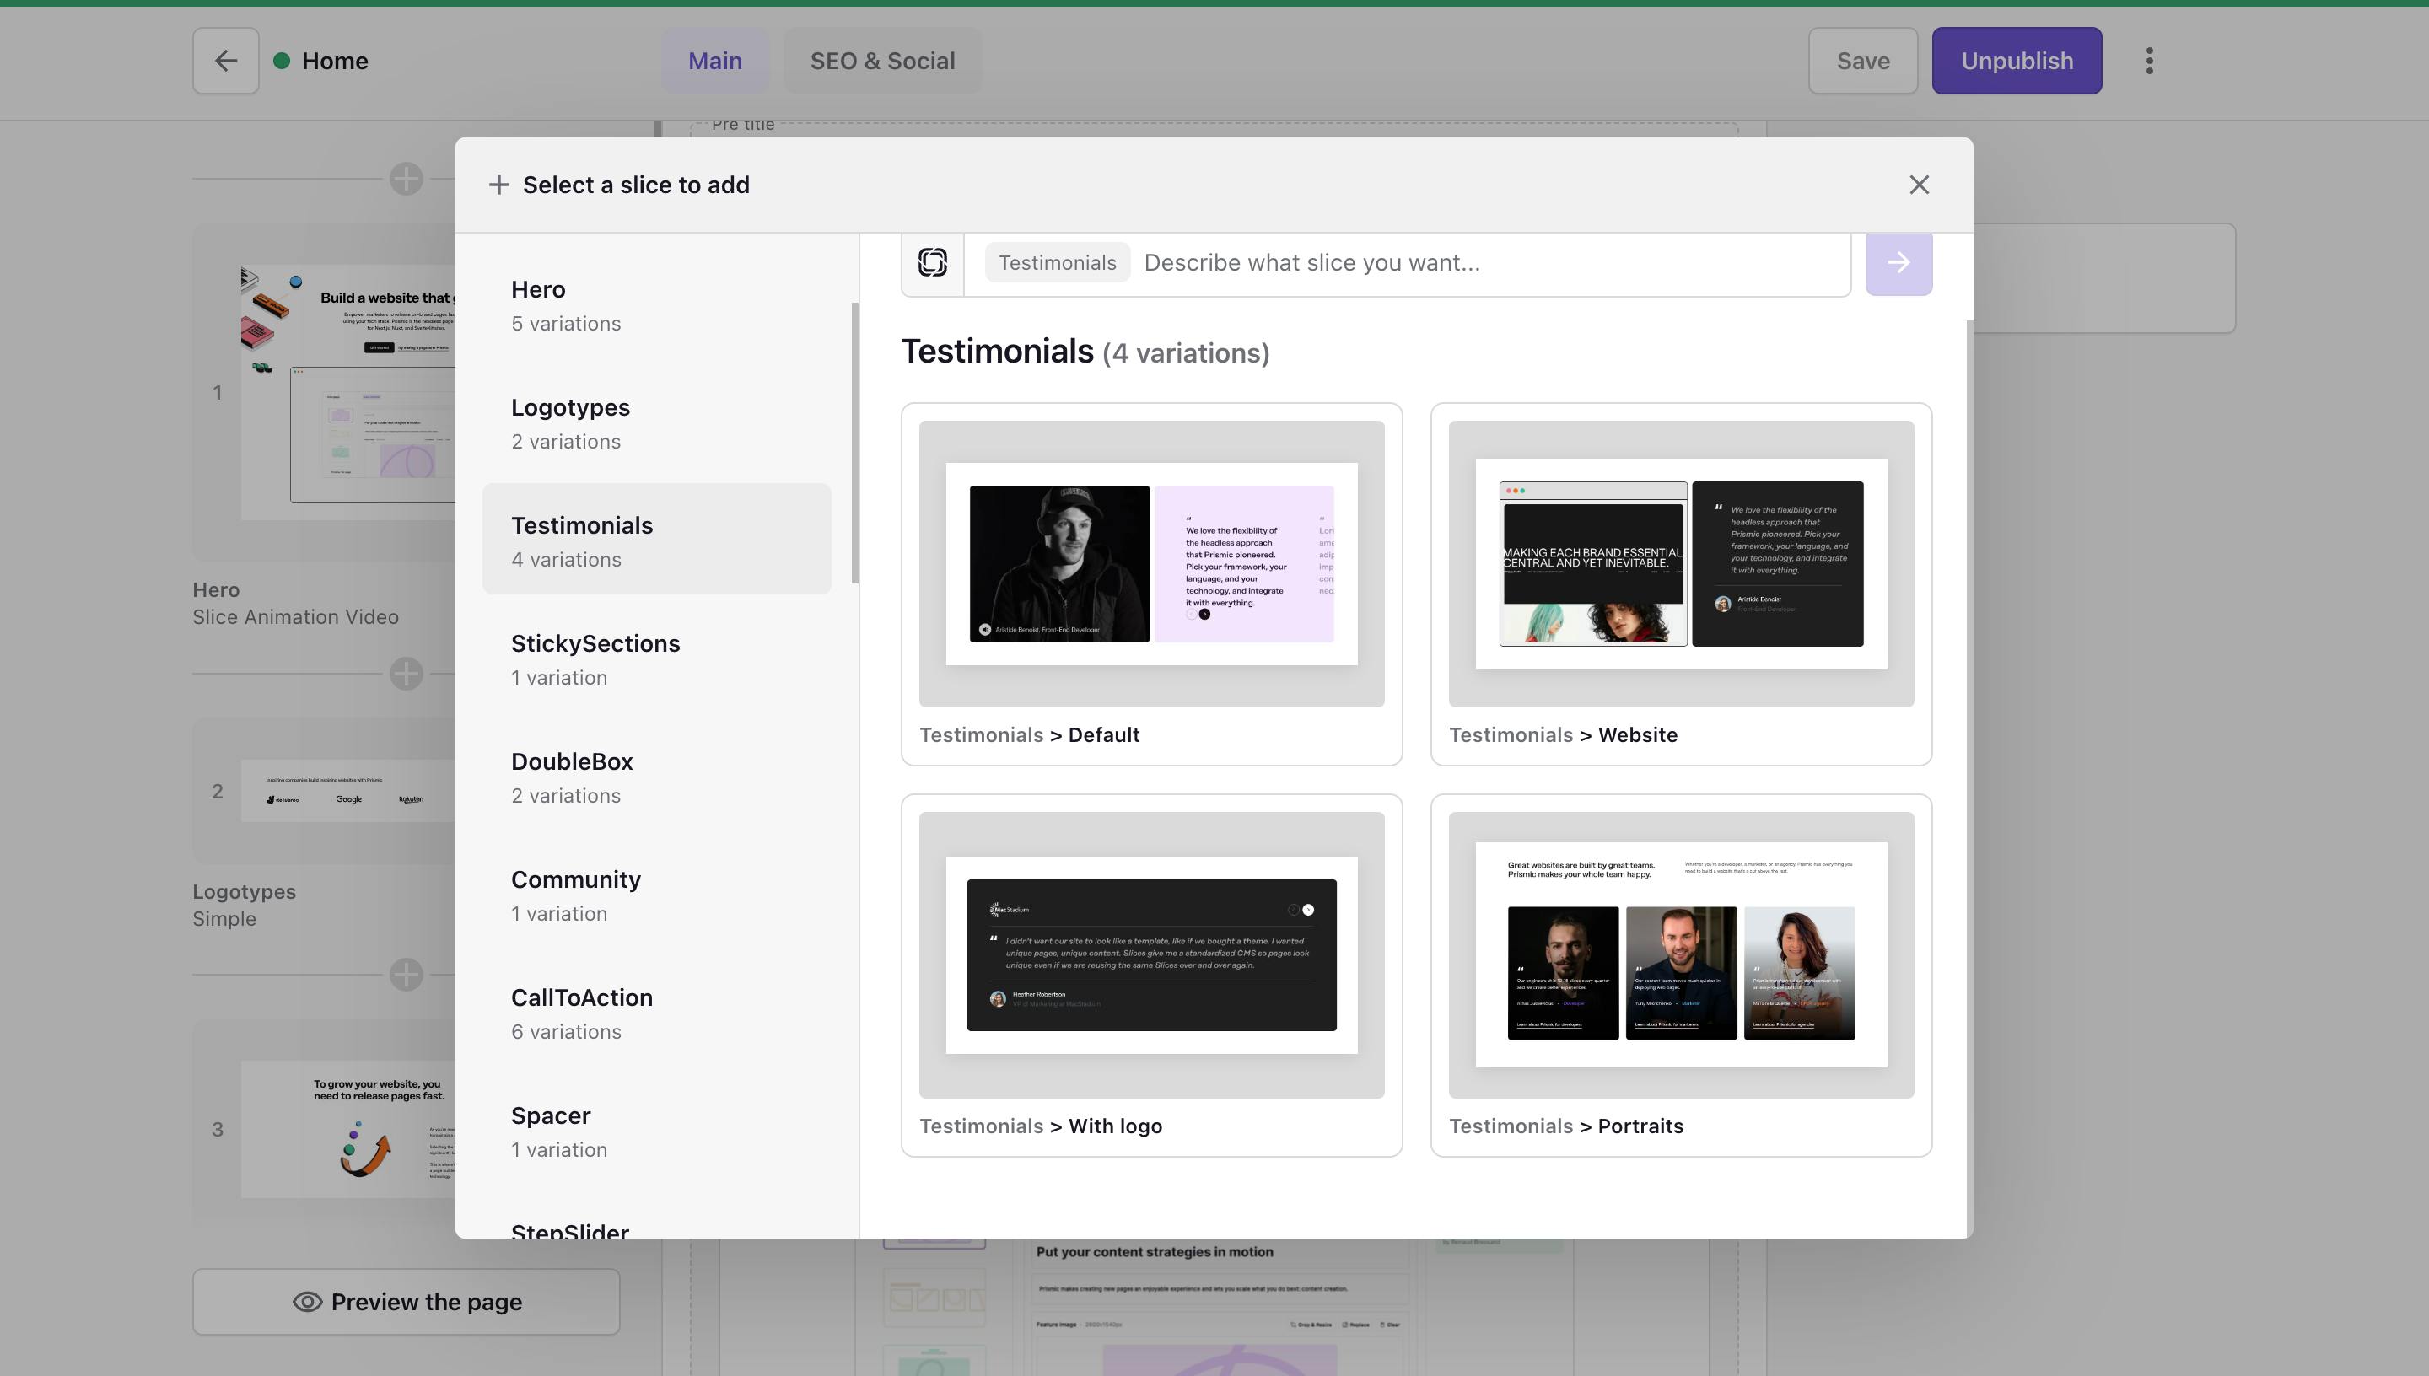Close the slice selection dialog
The height and width of the screenshot is (1376, 2429).
(x=1918, y=185)
